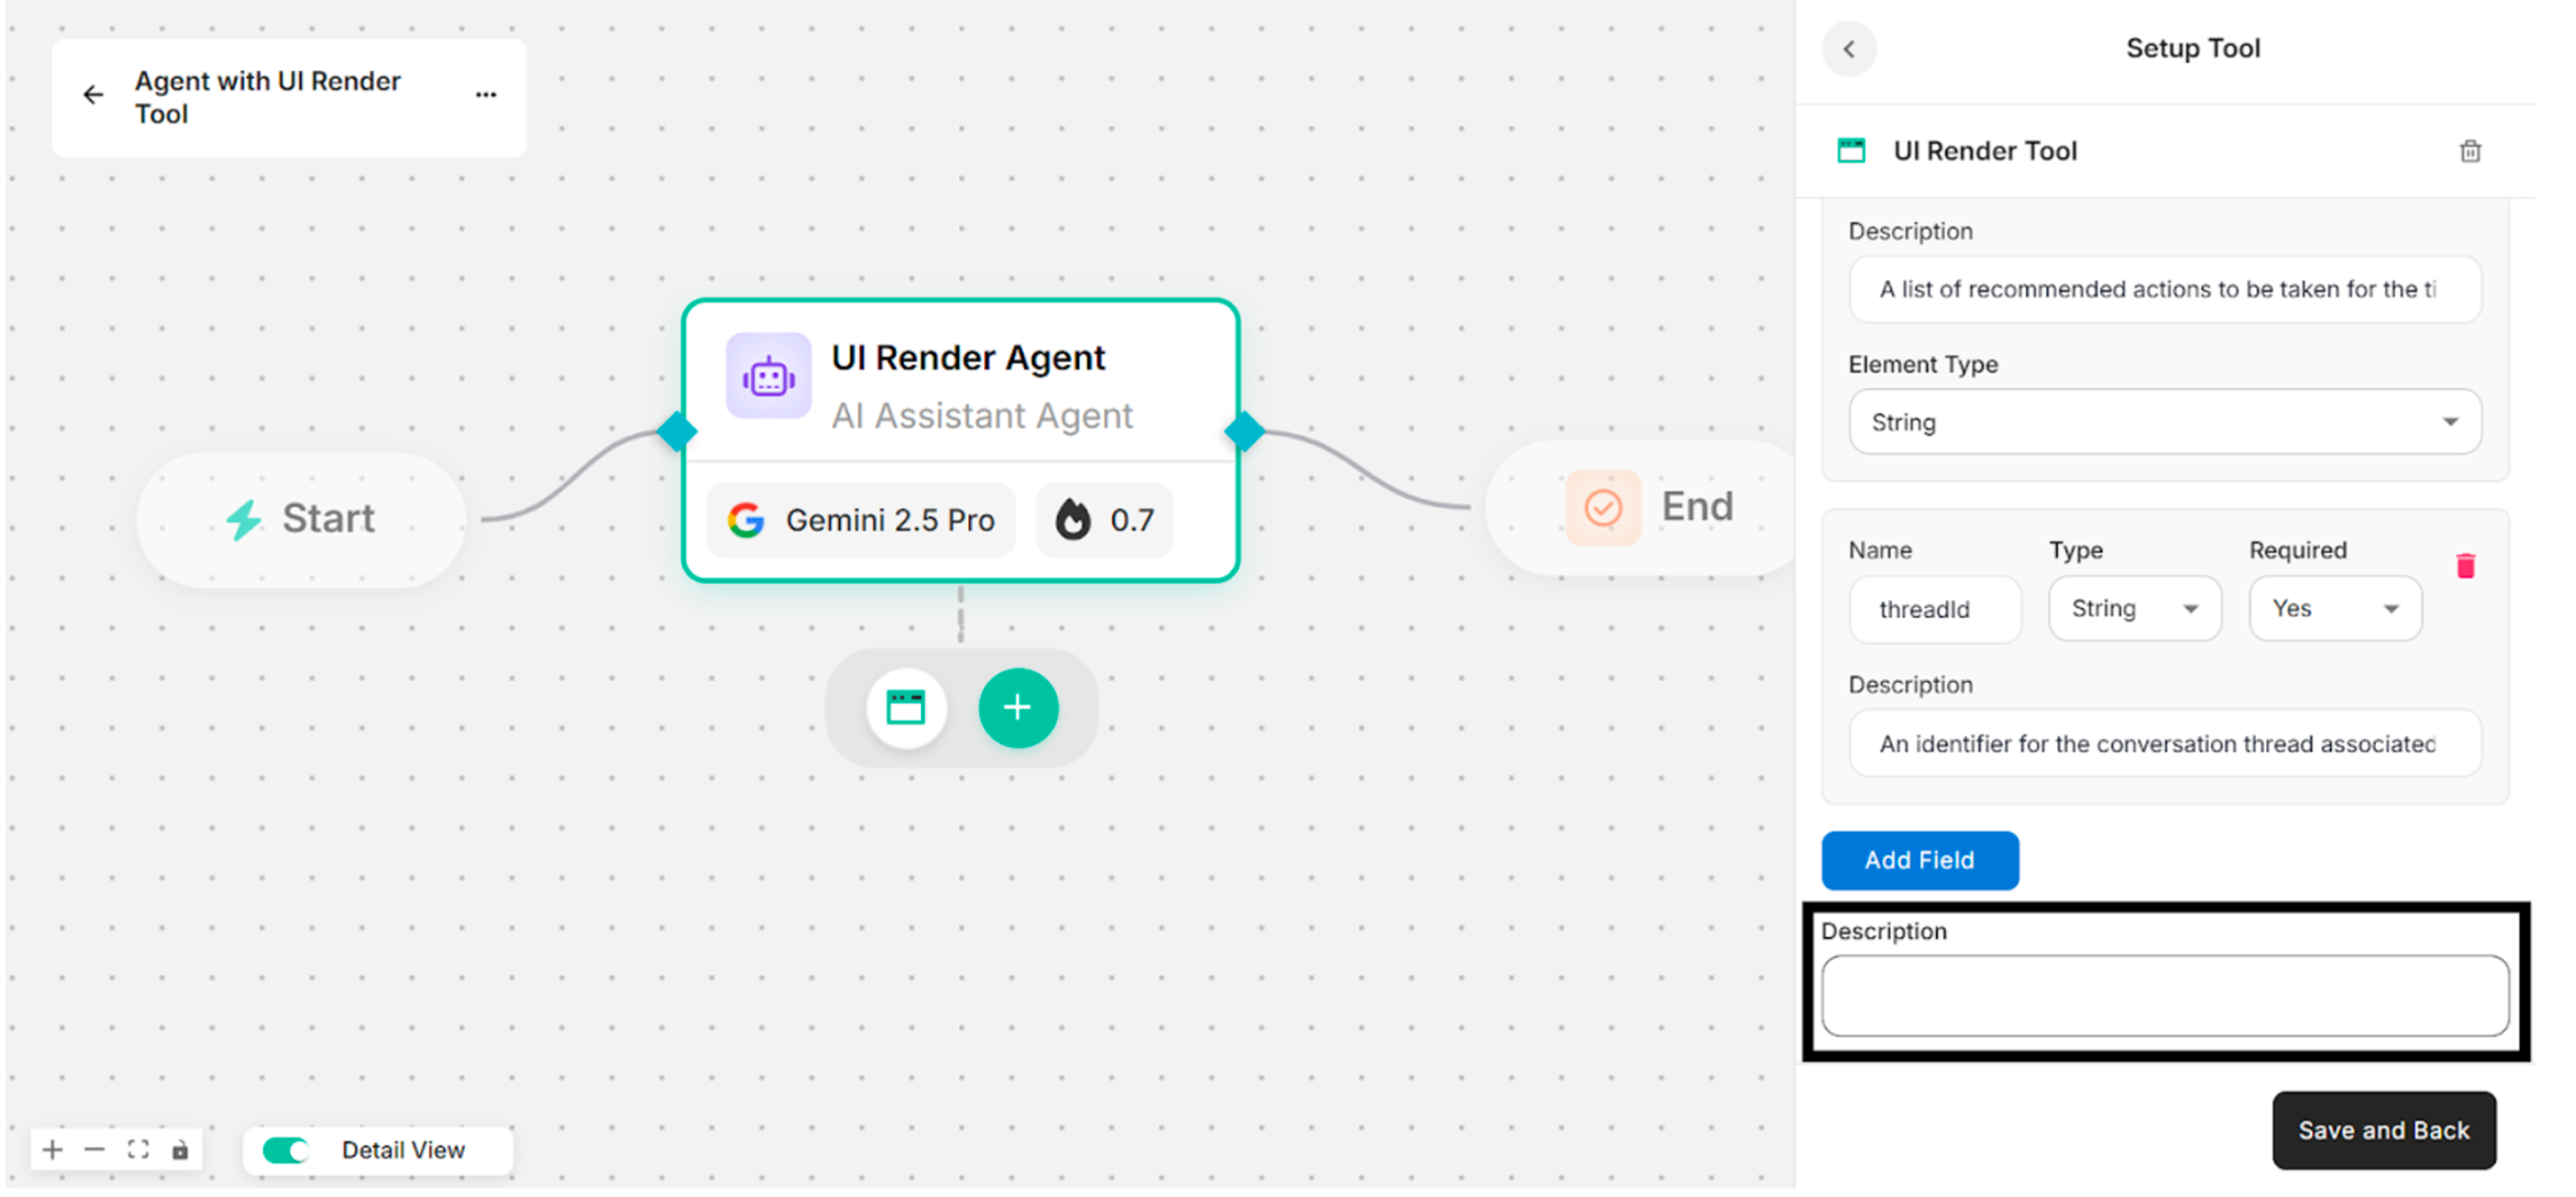Viewport: 2576px width, 1197px height.
Task: Add a new tool with the green plus
Action: point(1018,709)
